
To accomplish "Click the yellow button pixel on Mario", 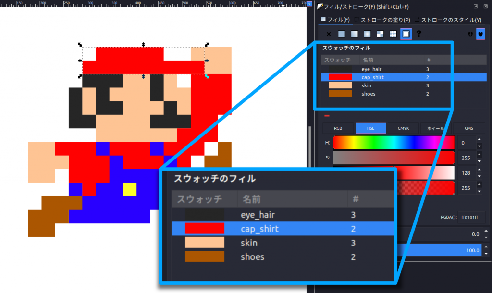I will [130, 189].
